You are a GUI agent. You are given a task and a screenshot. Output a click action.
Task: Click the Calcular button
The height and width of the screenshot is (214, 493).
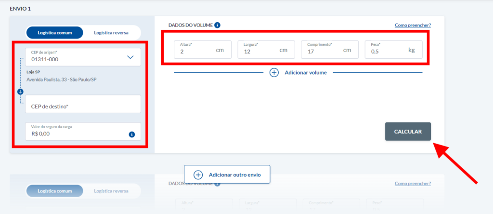[x=408, y=132]
